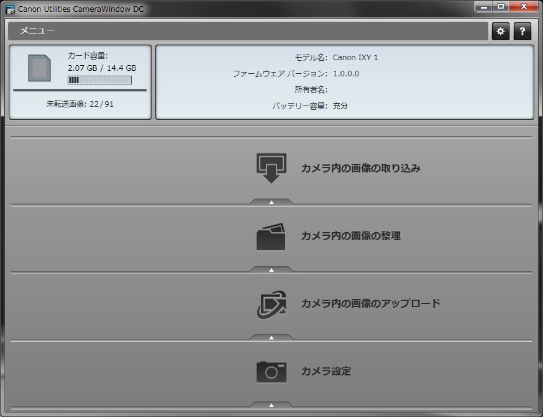Image resolution: width=543 pixels, height=417 pixels.
Task: Click the CameraWindow title bar app icon
Action: pyautogui.click(x=11, y=9)
